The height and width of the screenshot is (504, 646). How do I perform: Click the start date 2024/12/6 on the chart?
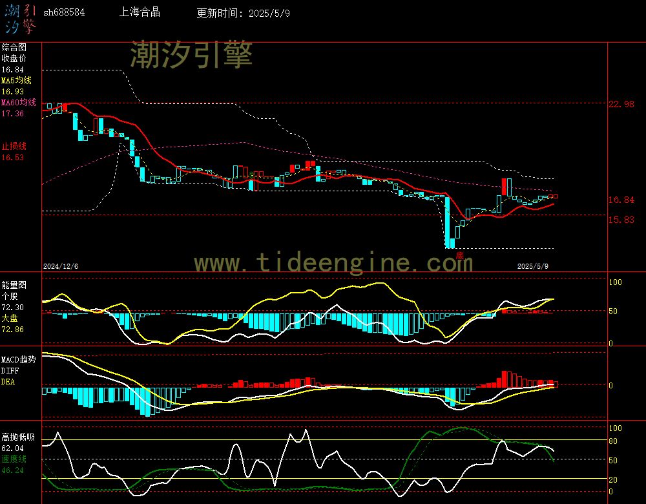pos(61,266)
